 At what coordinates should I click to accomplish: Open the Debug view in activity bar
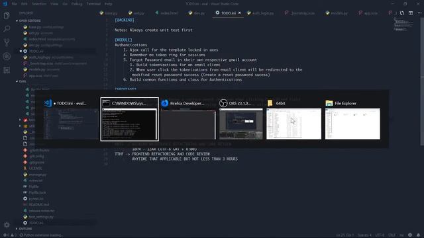coord(7,56)
